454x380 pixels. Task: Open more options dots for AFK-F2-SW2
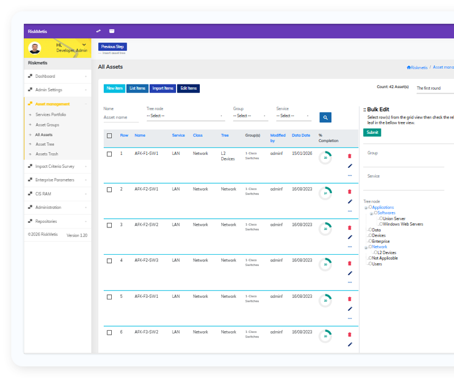[x=350, y=247]
